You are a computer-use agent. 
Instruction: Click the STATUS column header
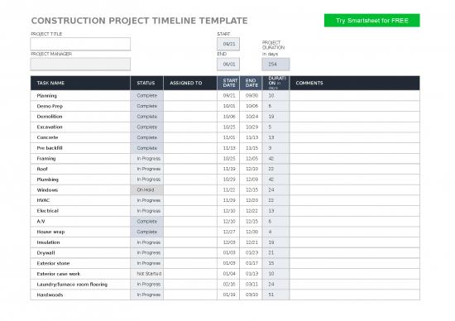point(146,83)
